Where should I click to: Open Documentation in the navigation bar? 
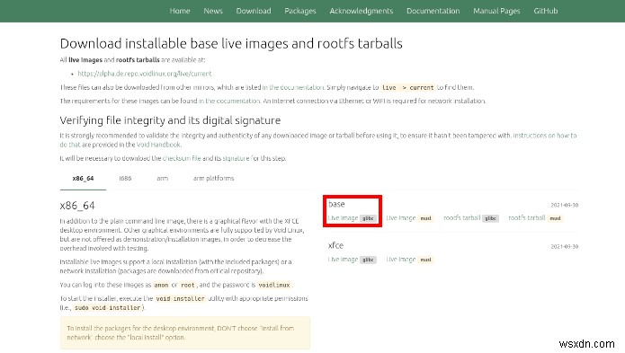click(433, 11)
